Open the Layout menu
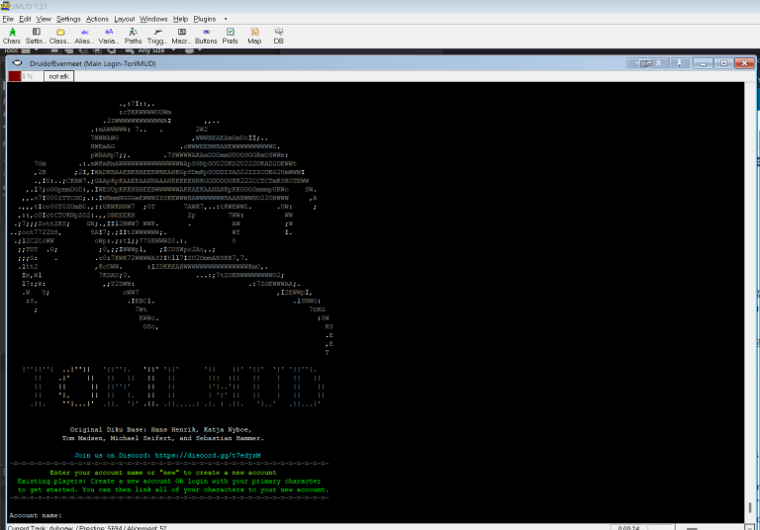This screenshot has width=760, height=530. [124, 19]
